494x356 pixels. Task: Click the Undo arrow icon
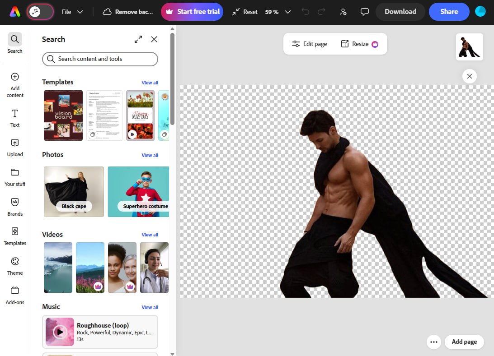[x=306, y=12]
